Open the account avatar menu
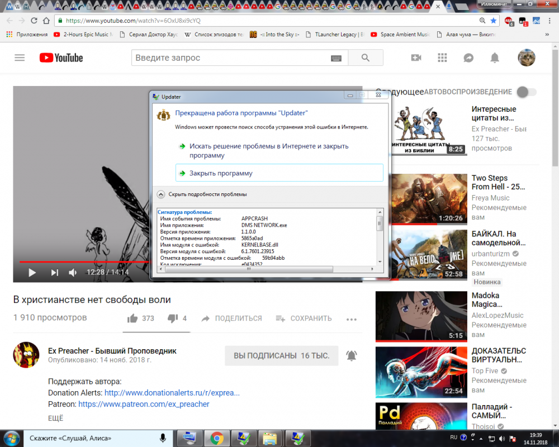Screen dimensions: 559x447 526,58
